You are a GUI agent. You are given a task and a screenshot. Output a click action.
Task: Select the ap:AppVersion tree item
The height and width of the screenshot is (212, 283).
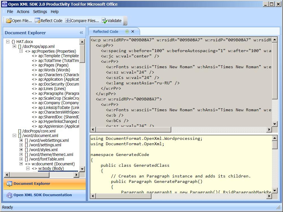click(55, 126)
